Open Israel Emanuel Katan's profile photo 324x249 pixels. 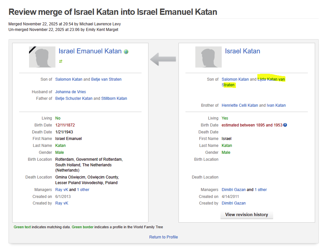[x=42, y=57]
